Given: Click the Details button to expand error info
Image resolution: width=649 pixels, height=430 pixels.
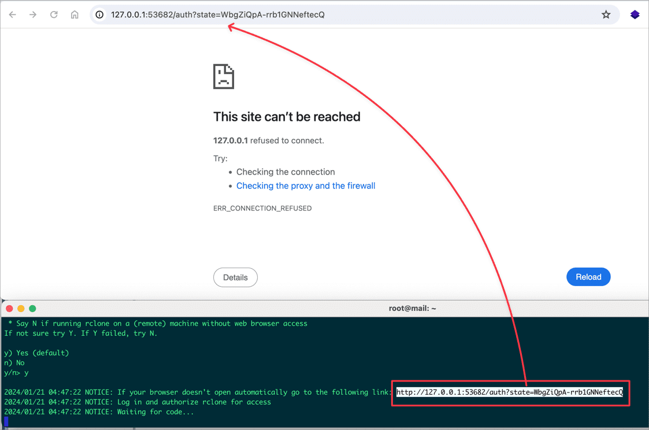Looking at the screenshot, I should (235, 277).
